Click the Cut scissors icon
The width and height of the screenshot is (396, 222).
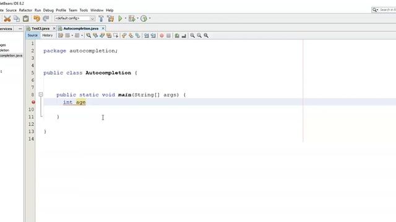[7, 18]
